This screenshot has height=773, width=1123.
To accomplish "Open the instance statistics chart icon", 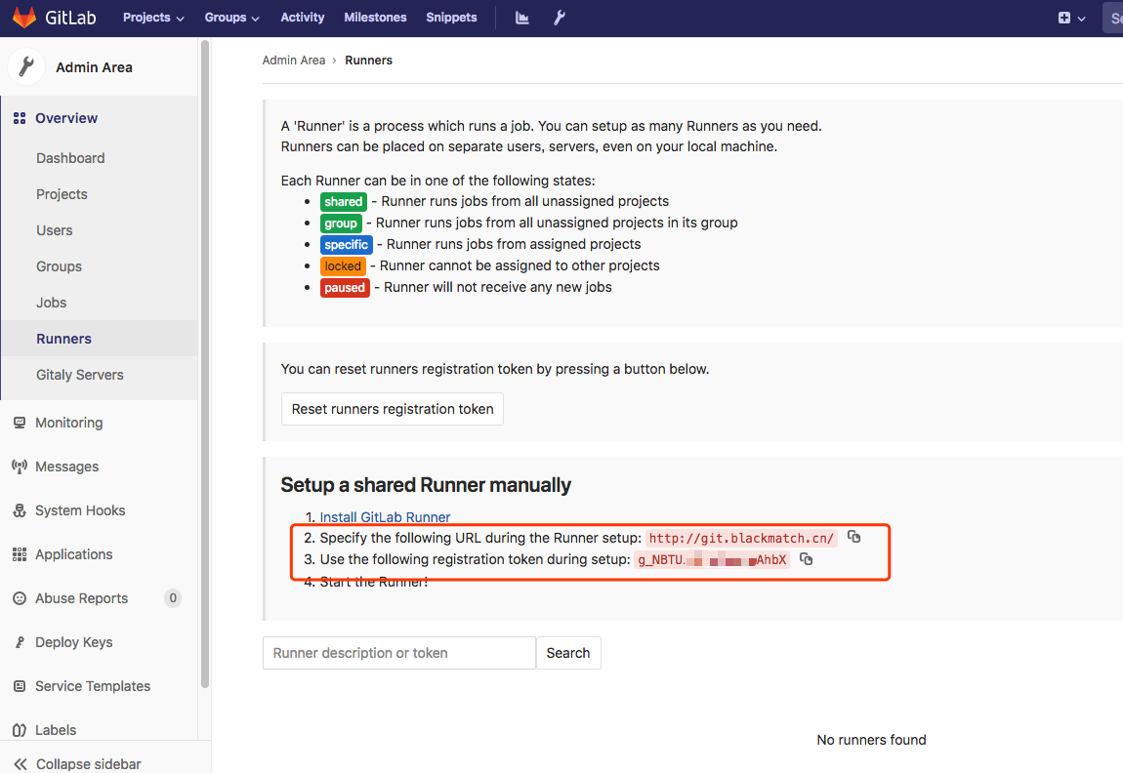I will tap(522, 18).
